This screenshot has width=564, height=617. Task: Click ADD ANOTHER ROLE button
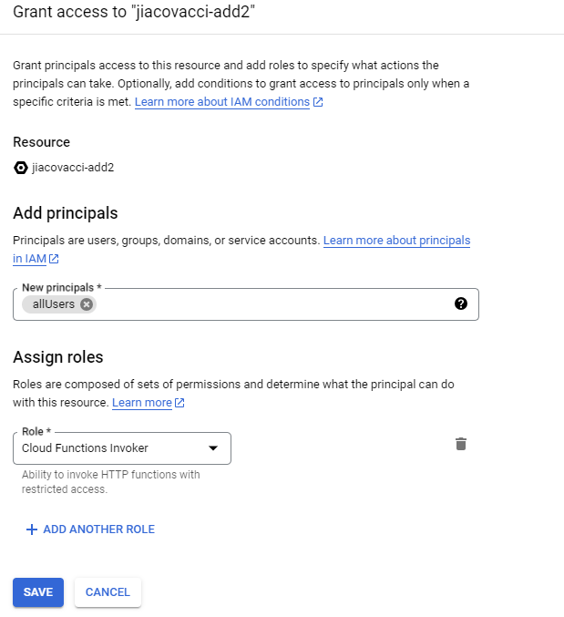click(90, 530)
